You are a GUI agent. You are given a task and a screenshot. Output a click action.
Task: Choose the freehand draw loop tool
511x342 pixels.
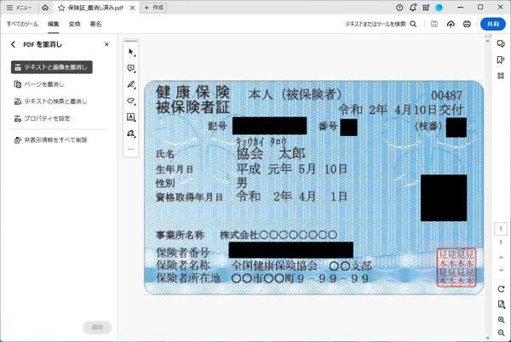click(x=131, y=101)
